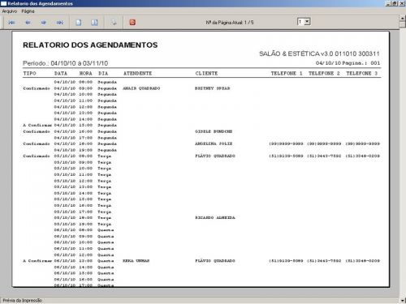Click vertical scrollbar down arrow
Screen dimensions: 406x304
click(403, 300)
